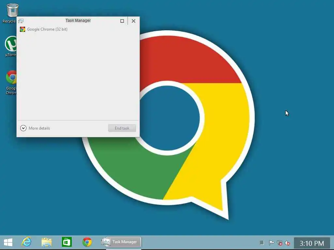Screen dimensions: 334x250
Task: Open File Explorer from the taskbar
Action: [x=46, y=242]
